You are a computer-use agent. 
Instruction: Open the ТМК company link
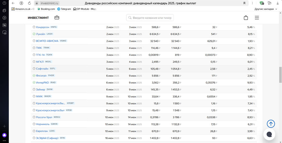click(x=39, y=48)
